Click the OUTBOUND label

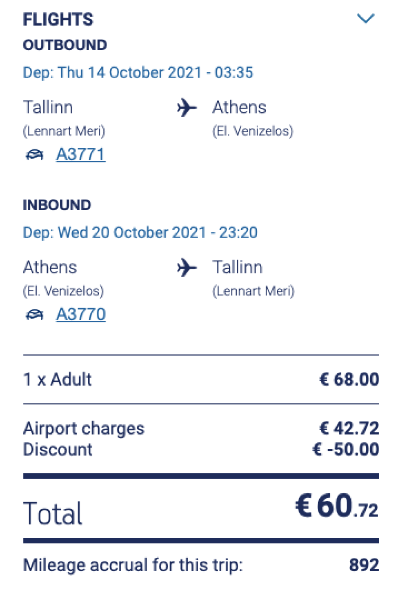click(x=65, y=45)
